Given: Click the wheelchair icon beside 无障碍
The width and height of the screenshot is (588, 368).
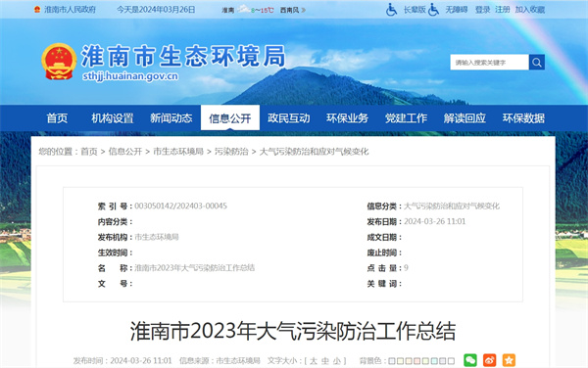Looking at the screenshot, I should (x=433, y=10).
